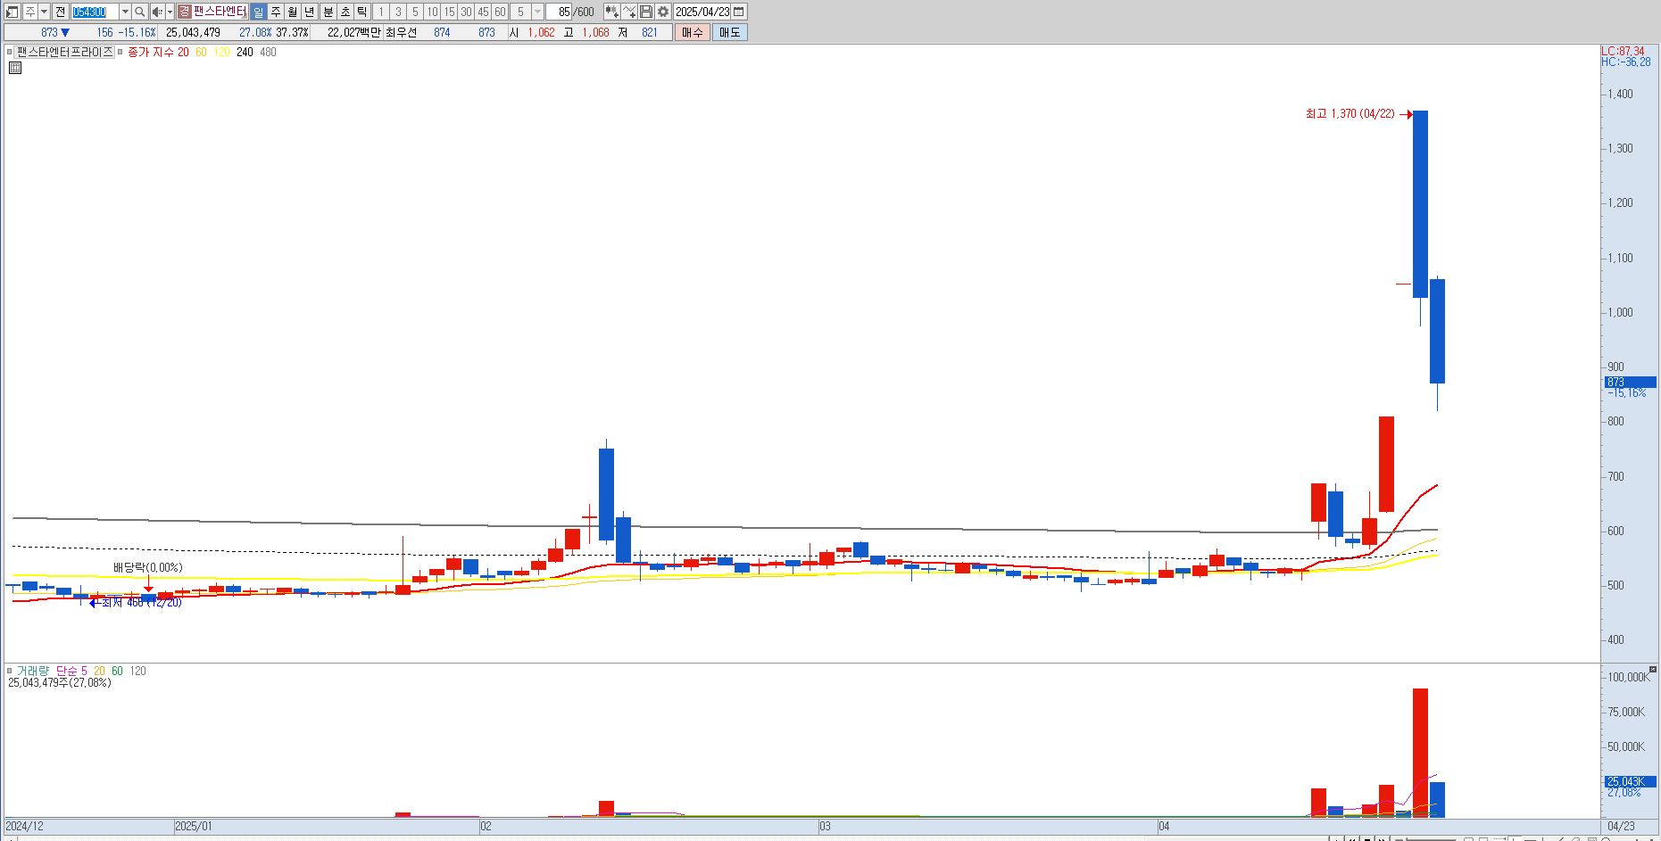
Task: Switch to the 월 monthly period tab
Action: click(292, 12)
